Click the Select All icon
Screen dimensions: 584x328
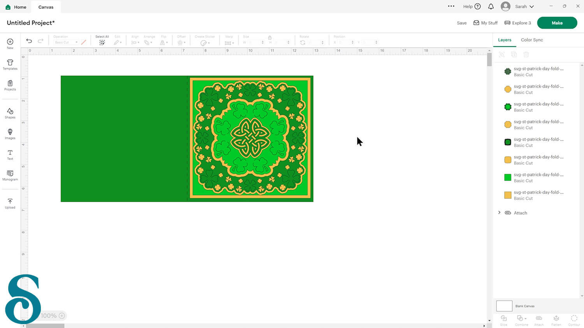[102, 42]
